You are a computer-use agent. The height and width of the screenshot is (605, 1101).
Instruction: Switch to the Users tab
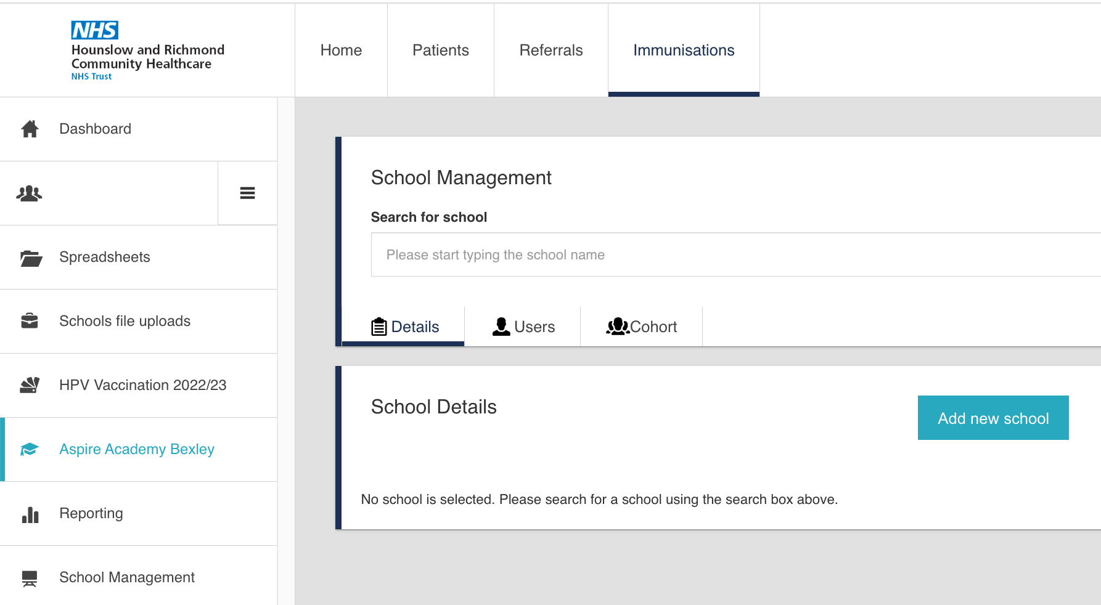[x=523, y=327]
